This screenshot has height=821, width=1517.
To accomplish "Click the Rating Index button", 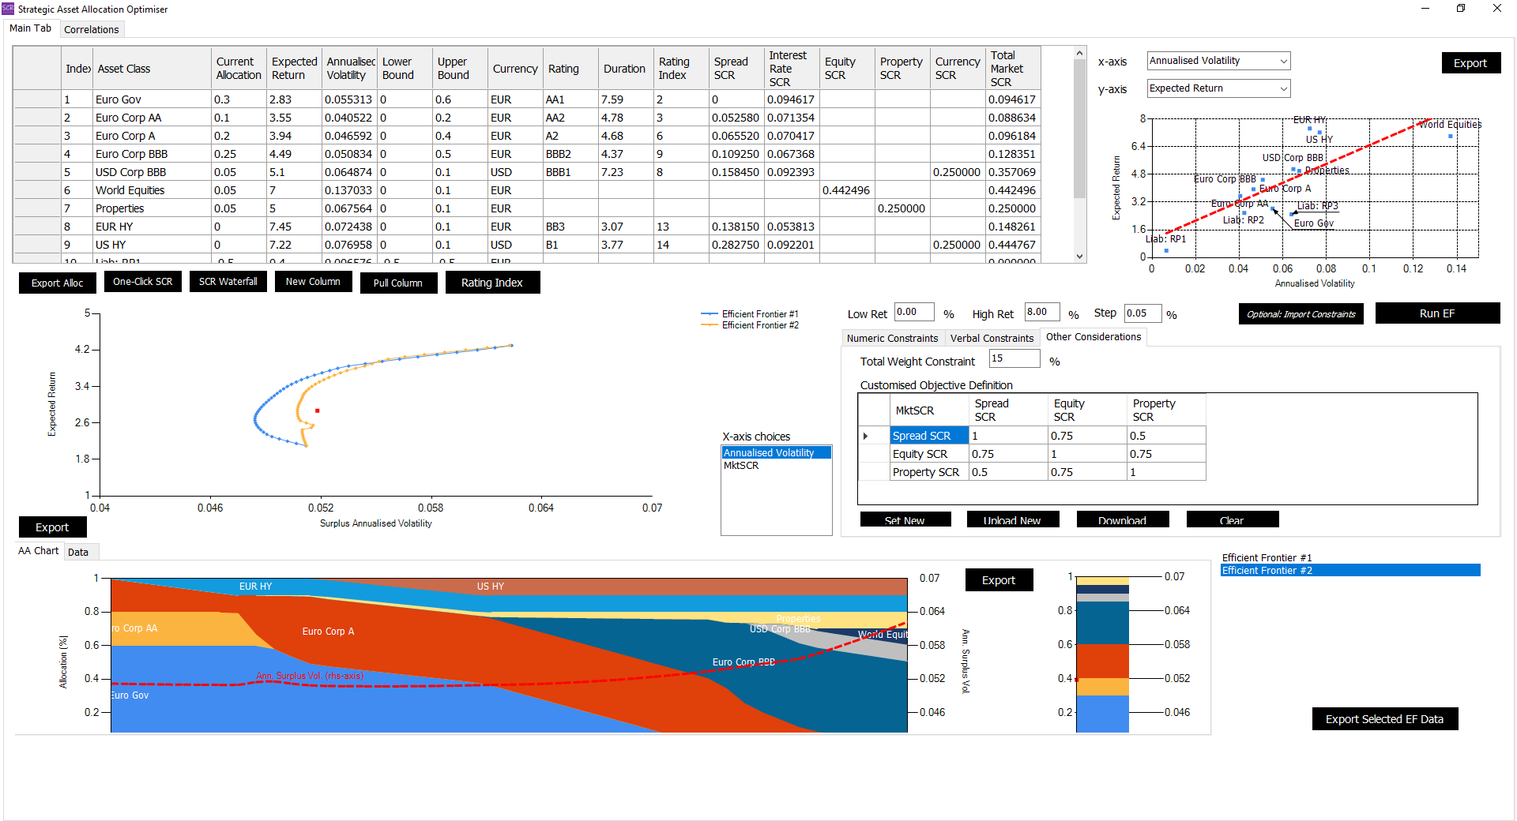I will [491, 283].
